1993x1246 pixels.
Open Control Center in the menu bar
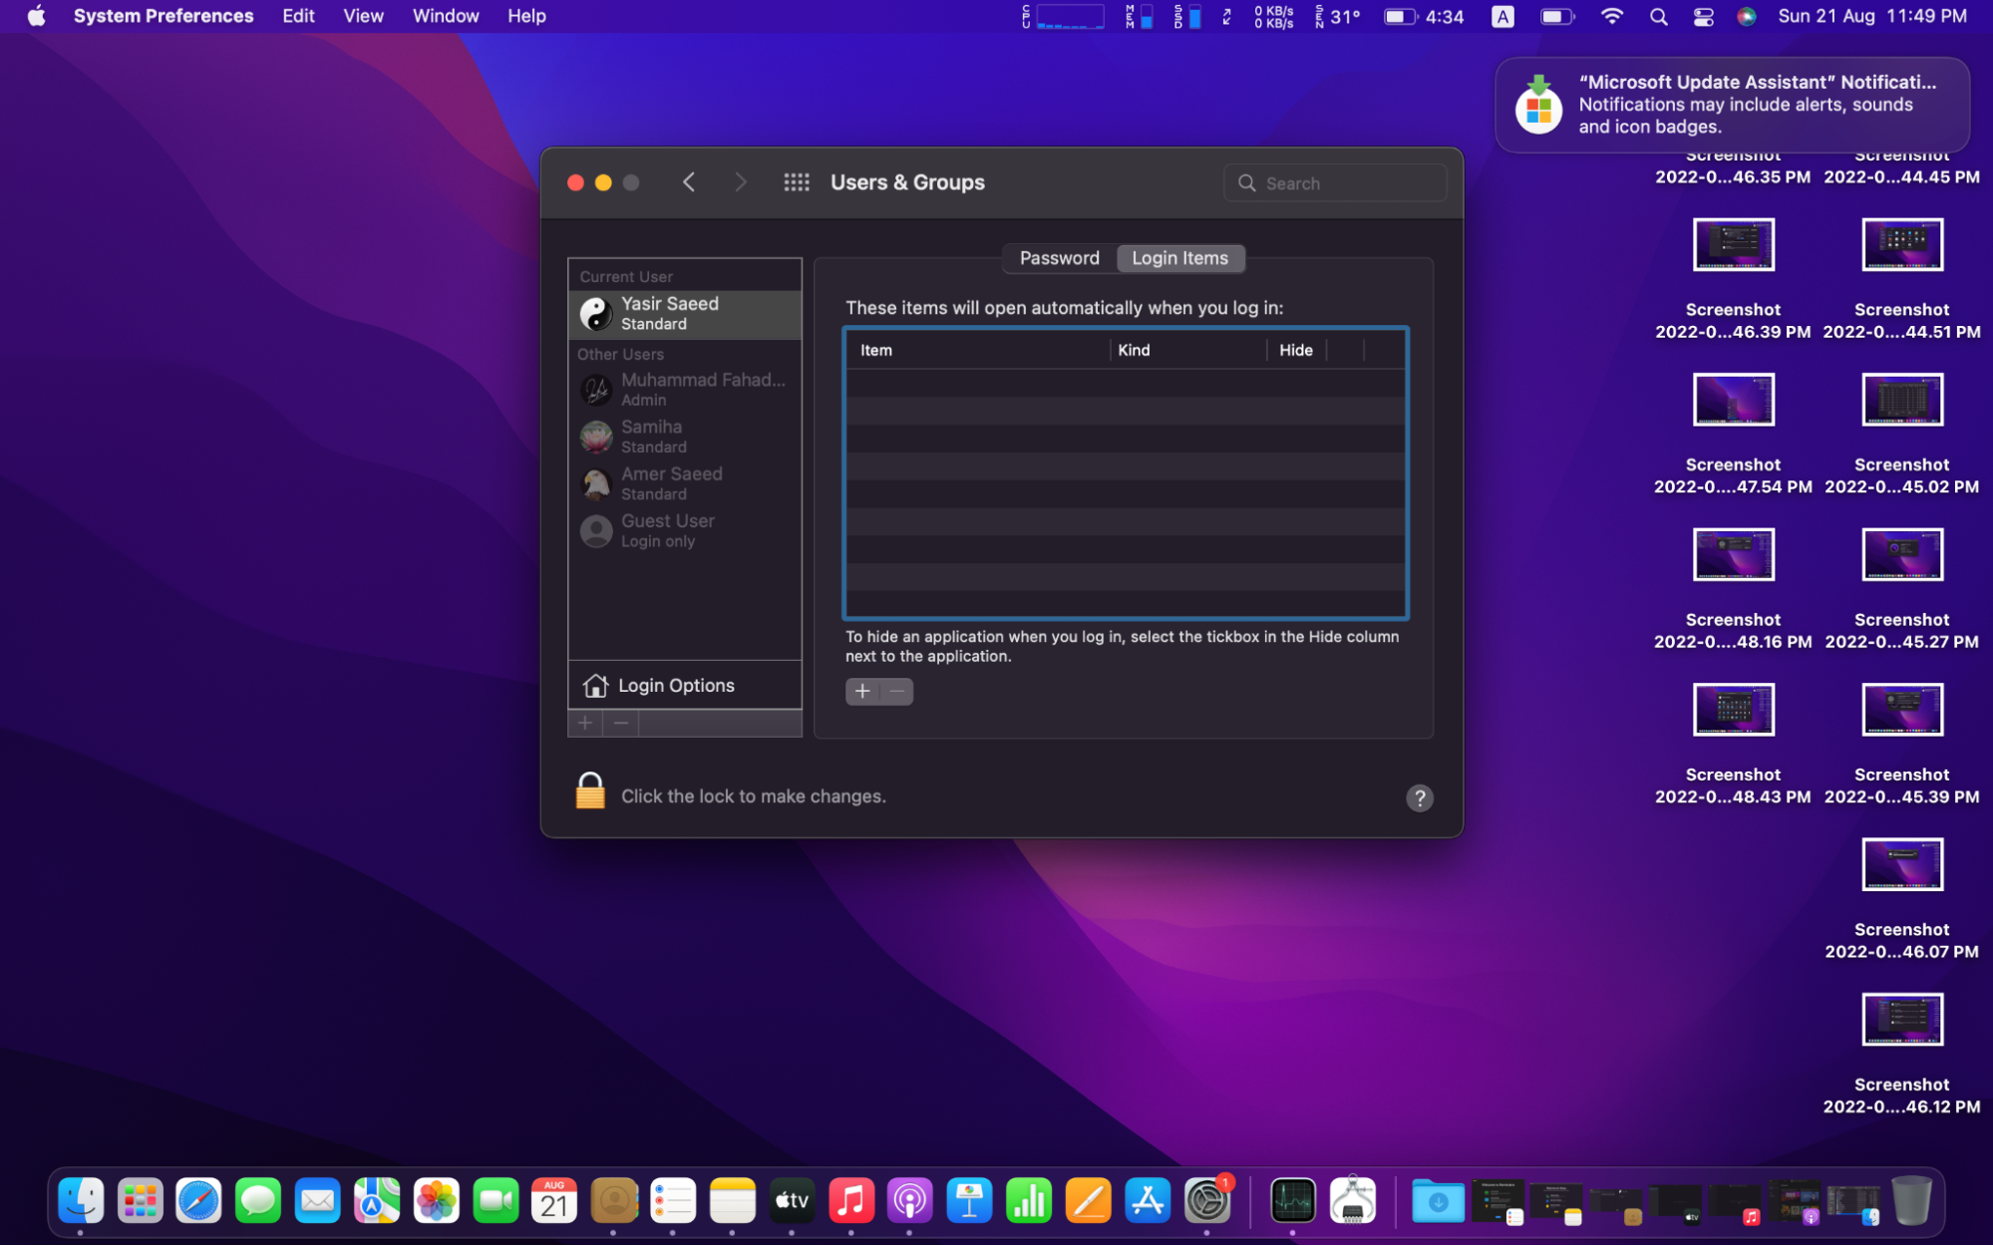click(1703, 16)
